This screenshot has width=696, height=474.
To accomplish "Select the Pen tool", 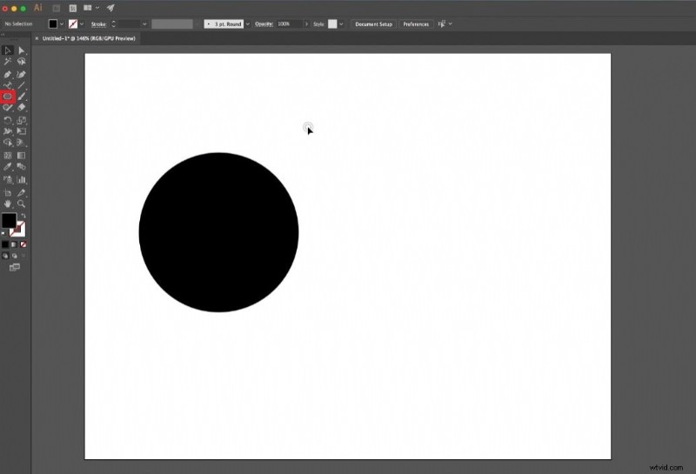I will (x=8, y=74).
